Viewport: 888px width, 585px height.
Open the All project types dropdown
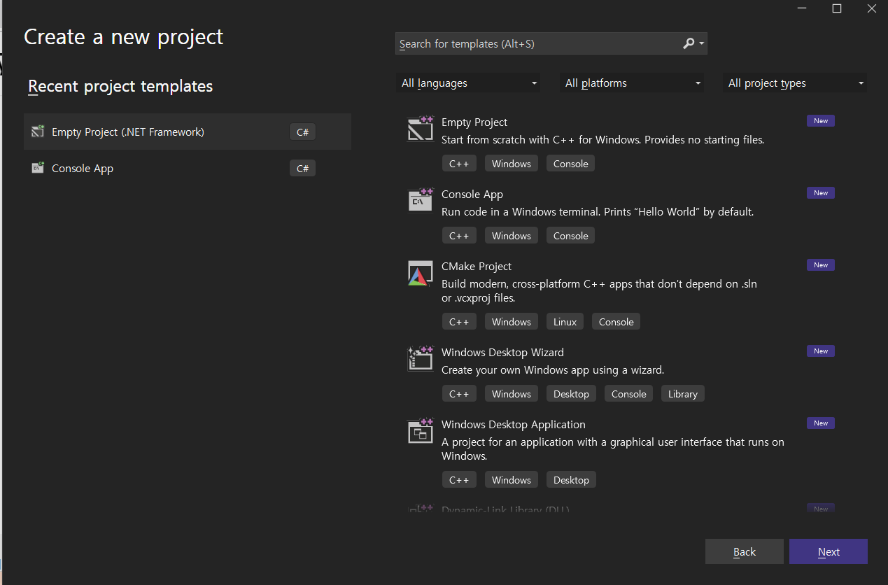click(795, 83)
